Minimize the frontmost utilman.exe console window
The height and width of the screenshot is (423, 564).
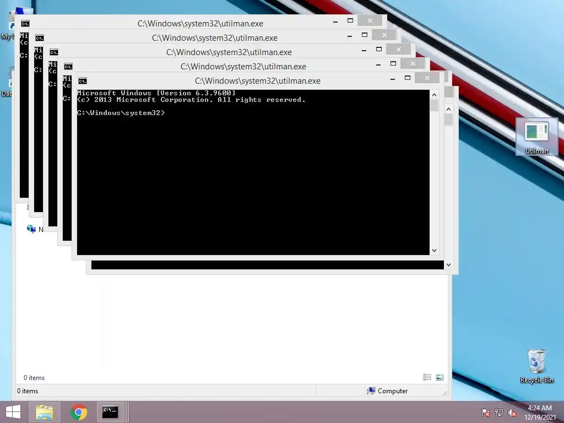point(393,78)
